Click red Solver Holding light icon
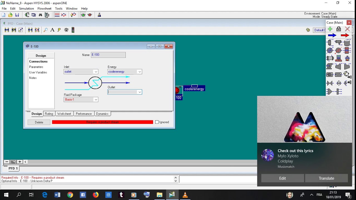The height and width of the screenshot is (200, 356). coord(90,15)
